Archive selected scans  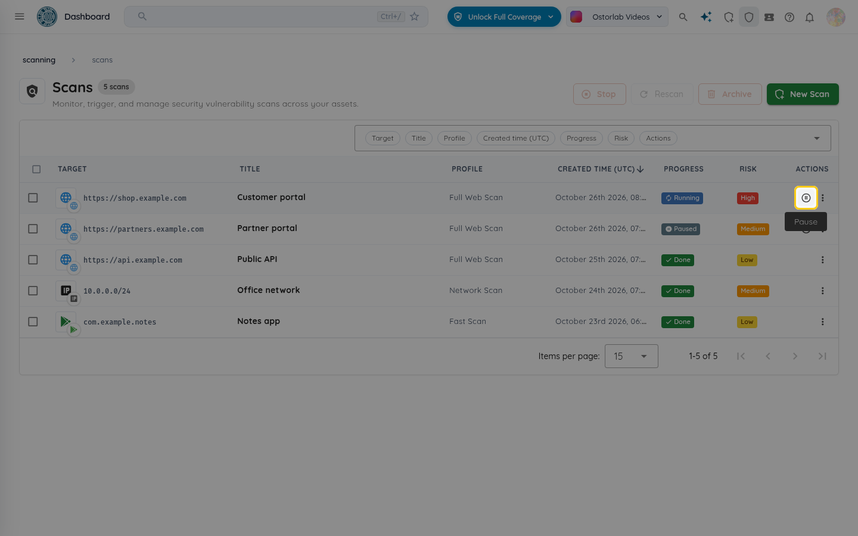tap(730, 94)
